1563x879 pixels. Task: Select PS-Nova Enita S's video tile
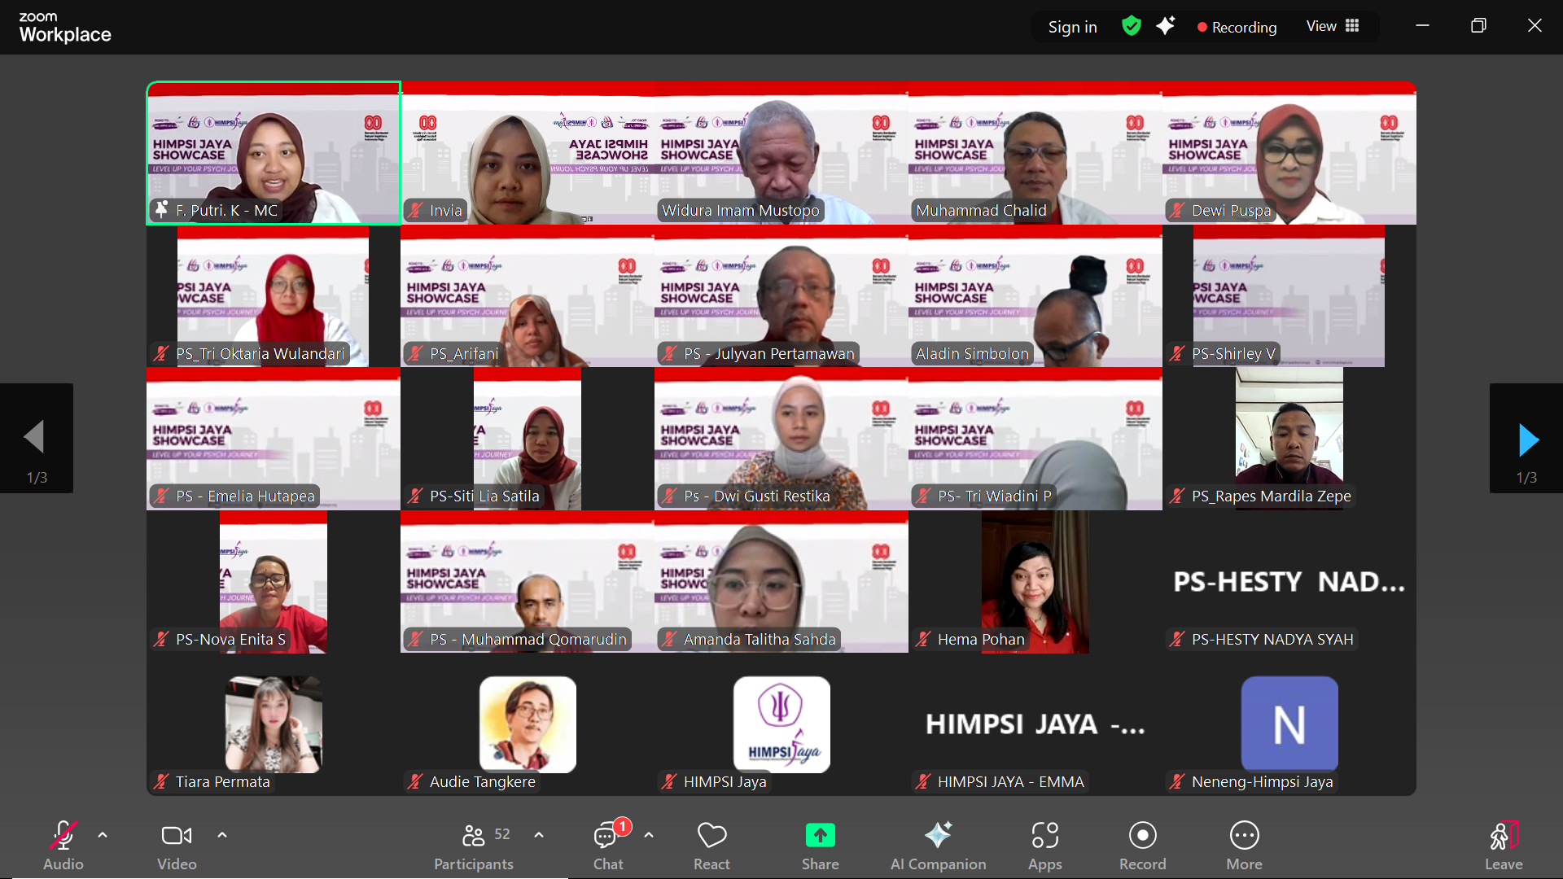pos(274,582)
